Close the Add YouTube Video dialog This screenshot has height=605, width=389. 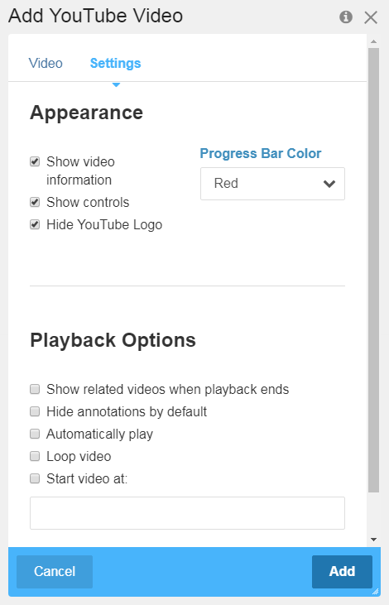coord(371,17)
